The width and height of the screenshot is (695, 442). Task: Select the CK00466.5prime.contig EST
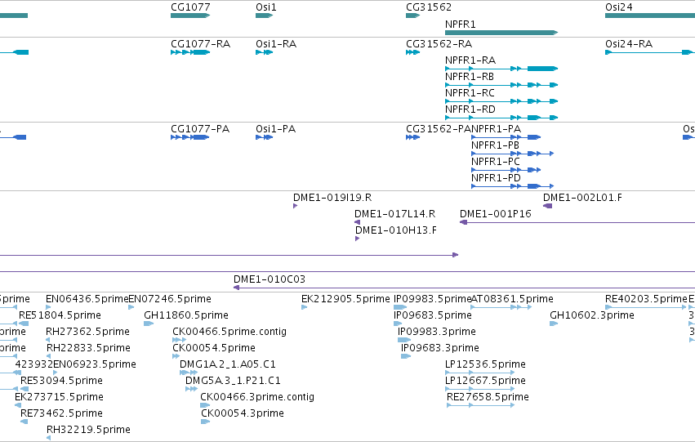[179, 340]
